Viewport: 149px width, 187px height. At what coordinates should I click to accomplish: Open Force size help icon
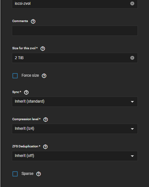pyautogui.click(x=44, y=76)
